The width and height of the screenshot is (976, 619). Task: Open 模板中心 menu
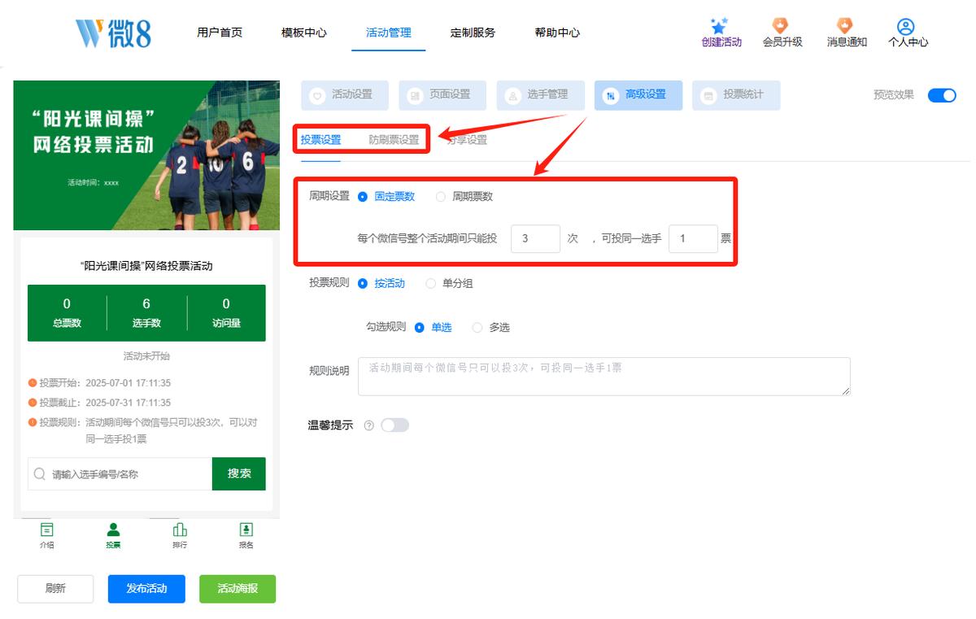304,33
